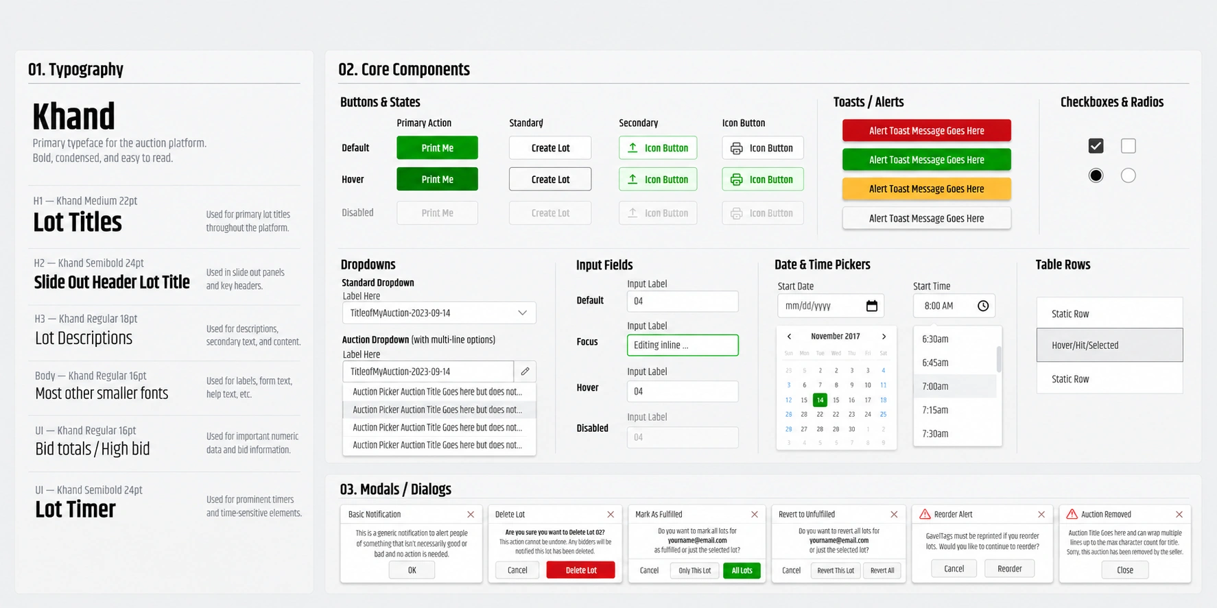Click the Hover row green printer Icon Button

763,180
